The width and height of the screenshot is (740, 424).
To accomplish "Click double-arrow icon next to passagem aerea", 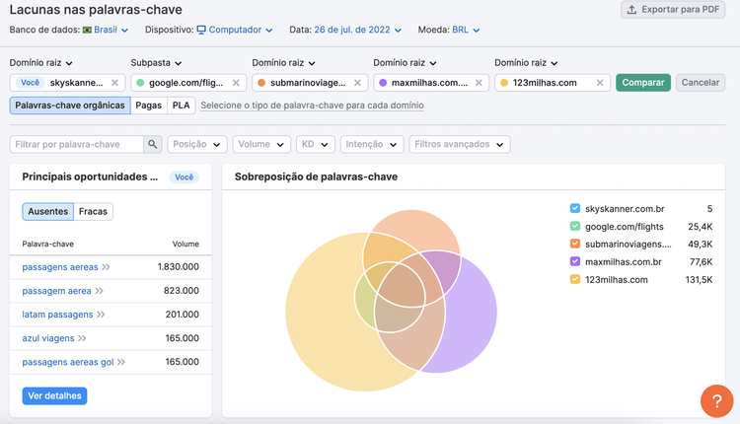I will click(x=99, y=291).
